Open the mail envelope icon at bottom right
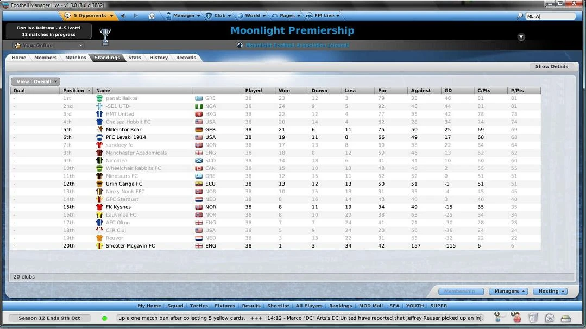The image size is (586, 329). [550, 318]
